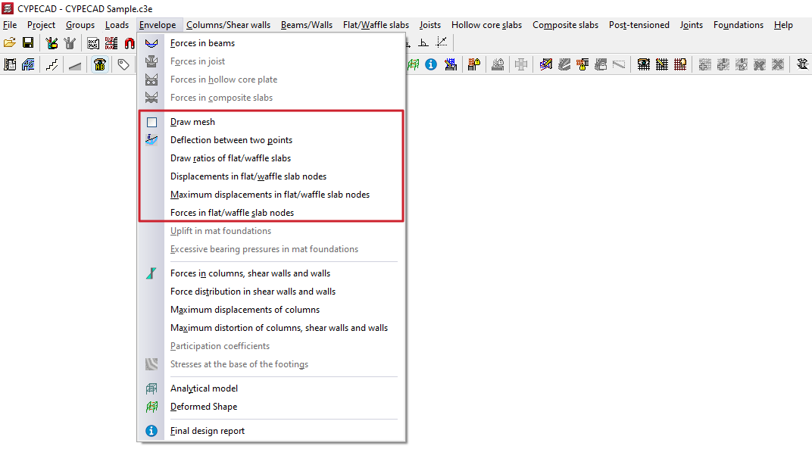Click greyed Participation coefficients entry
This screenshot has height=468, width=812.
(x=271, y=346)
